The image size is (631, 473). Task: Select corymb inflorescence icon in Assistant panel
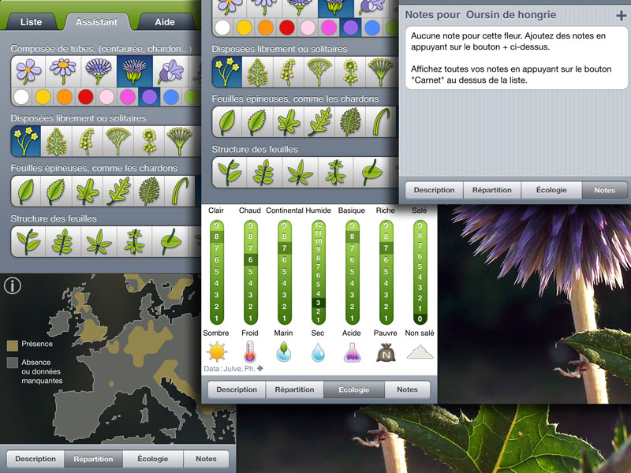click(118, 141)
